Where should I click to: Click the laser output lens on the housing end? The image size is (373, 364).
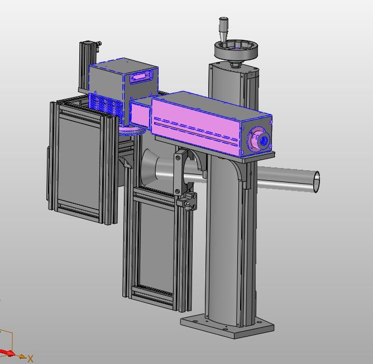click(x=264, y=141)
